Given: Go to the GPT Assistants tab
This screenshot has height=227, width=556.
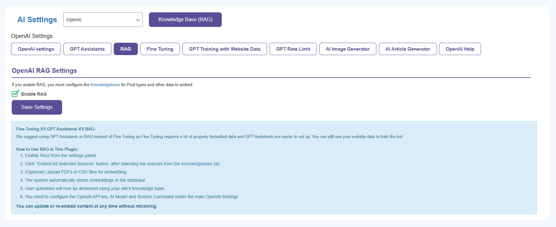Looking at the screenshot, I should coord(87,49).
